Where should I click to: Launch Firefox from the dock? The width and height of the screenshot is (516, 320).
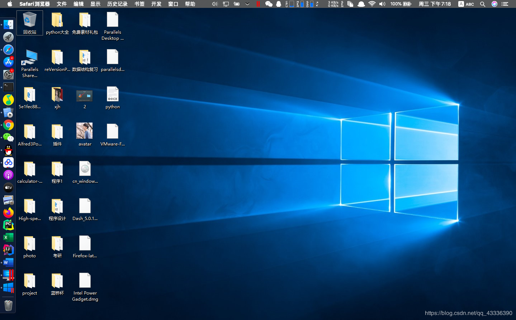pos(8,212)
